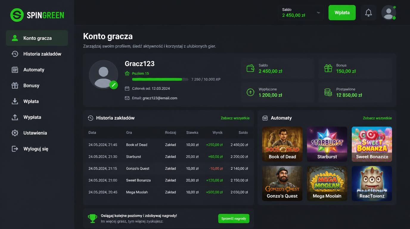Screen dimensions: 410x229
Task: Click the SpinGreen logo icon
Action: (17, 15)
